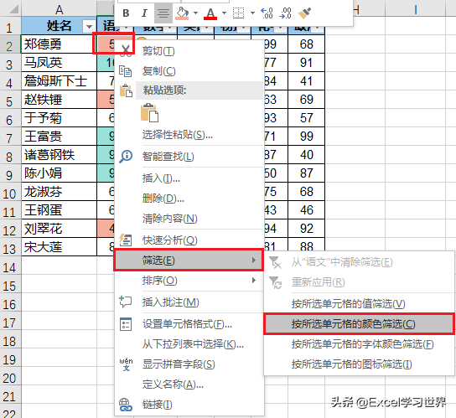Select 插入批注(M) menu entry
Viewport: 456px width, 418px height.
pyautogui.click(x=171, y=302)
